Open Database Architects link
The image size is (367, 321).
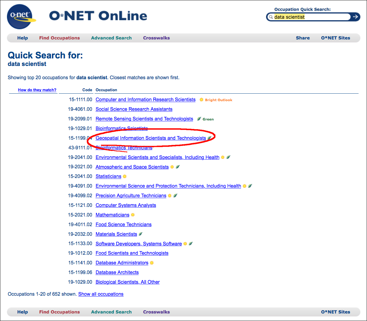point(117,273)
